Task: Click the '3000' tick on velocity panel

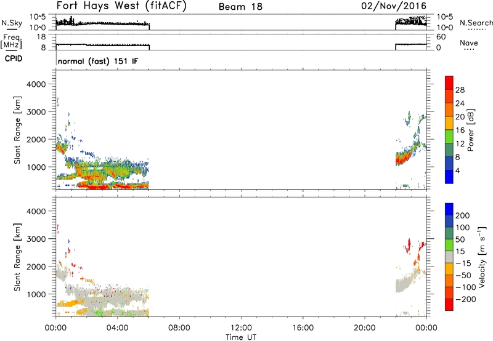Action: [x=36, y=239]
